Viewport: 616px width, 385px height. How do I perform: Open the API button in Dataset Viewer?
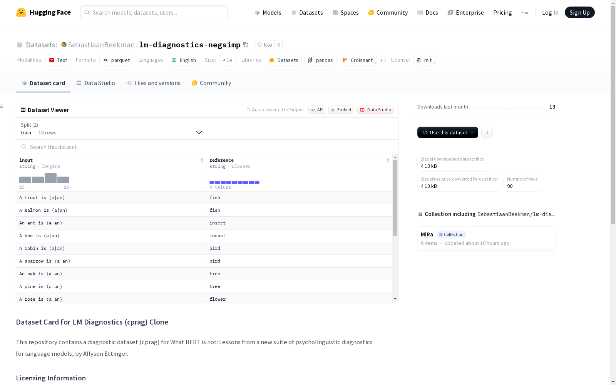(317, 110)
